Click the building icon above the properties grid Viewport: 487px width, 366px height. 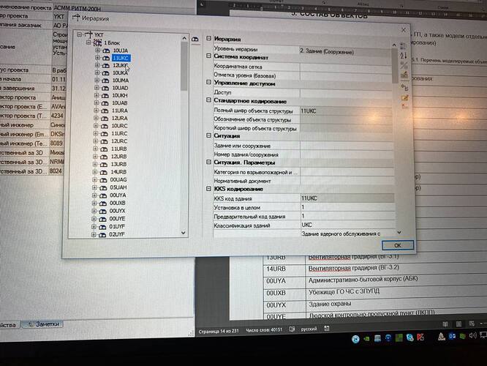pos(196,39)
